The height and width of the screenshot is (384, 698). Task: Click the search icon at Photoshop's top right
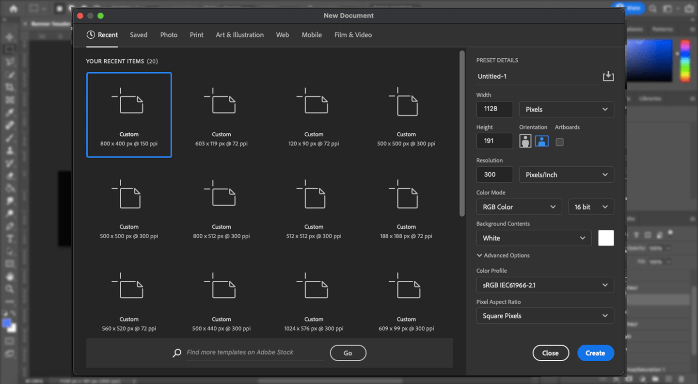pos(653,9)
